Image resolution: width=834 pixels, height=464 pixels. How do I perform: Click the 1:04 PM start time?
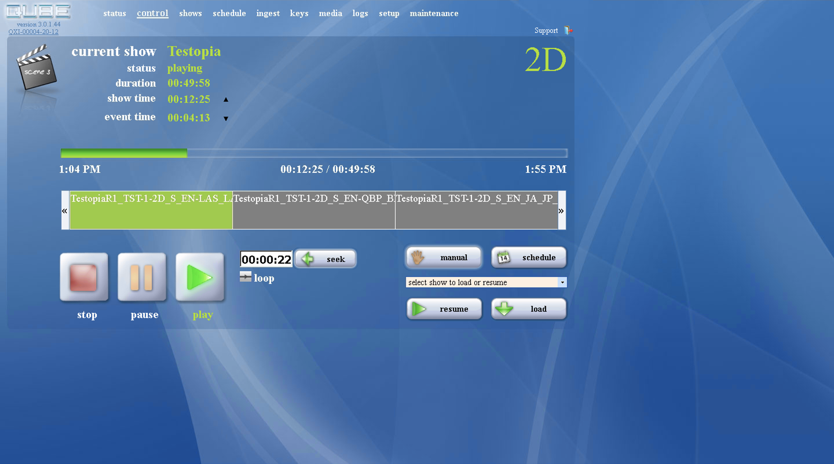80,169
